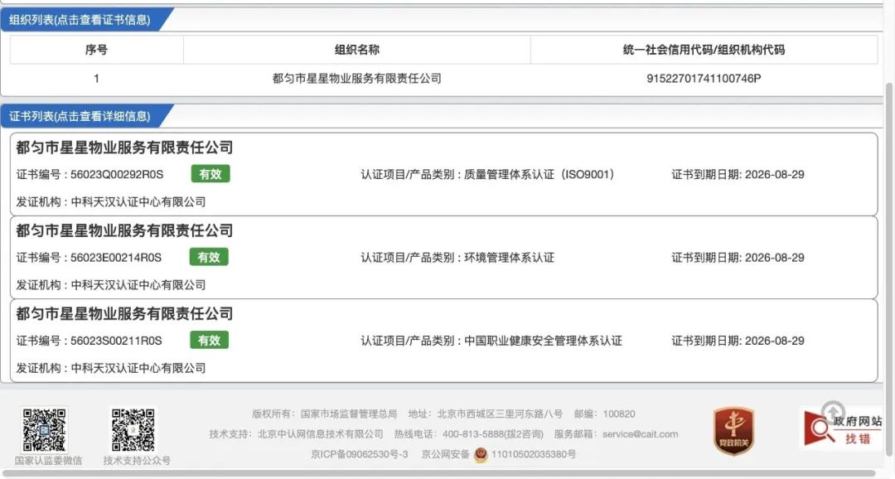This screenshot has height=479, width=895.
Task: Click the 有效 badge for certificate 56023E00214R0S
Action: pyautogui.click(x=209, y=258)
